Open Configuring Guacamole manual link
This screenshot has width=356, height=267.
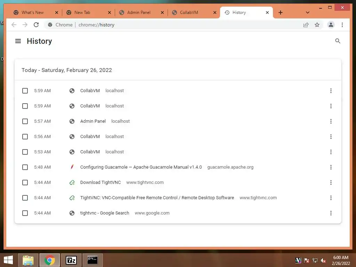[x=141, y=167]
